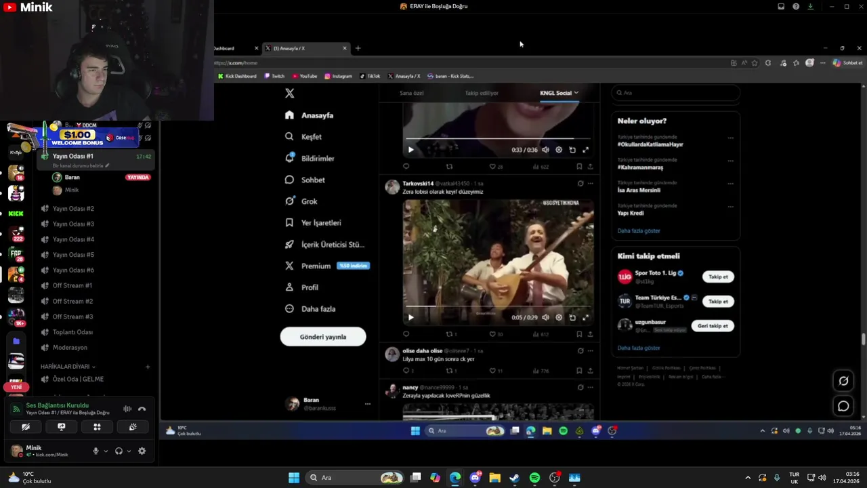Open Spotify from the Windows taskbar
867x488 pixels.
click(534, 478)
